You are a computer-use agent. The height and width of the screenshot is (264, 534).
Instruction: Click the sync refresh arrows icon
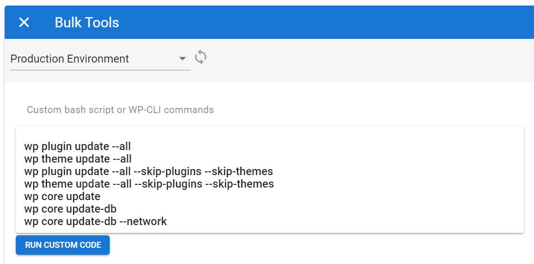(x=201, y=57)
